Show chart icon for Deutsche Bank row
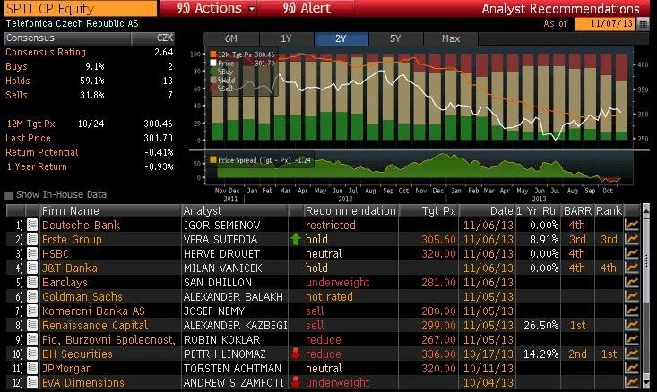Viewport: 657px width, 392px height. click(631, 225)
